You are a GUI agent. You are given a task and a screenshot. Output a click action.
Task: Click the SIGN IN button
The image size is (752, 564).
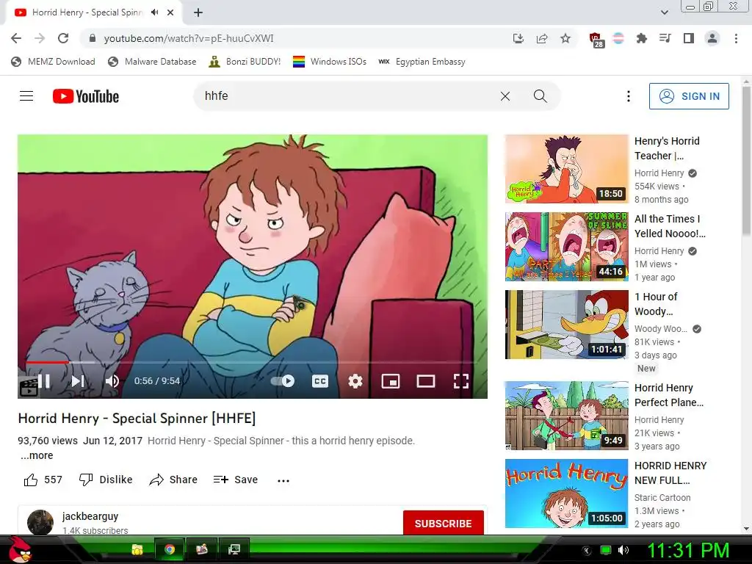tap(689, 96)
